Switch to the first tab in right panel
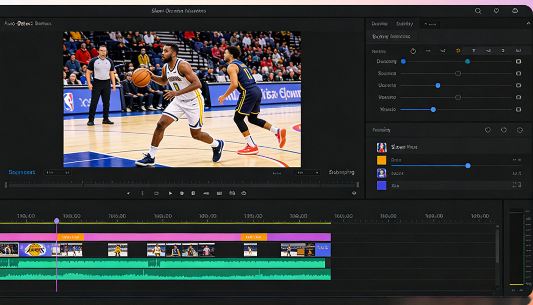The height and width of the screenshot is (305, 533). pyautogui.click(x=379, y=24)
